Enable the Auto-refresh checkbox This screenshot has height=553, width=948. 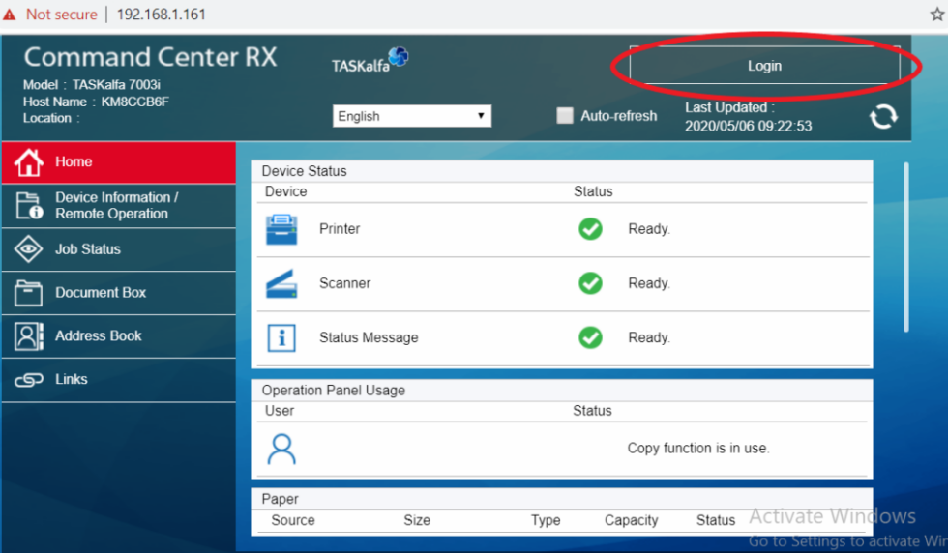(565, 116)
